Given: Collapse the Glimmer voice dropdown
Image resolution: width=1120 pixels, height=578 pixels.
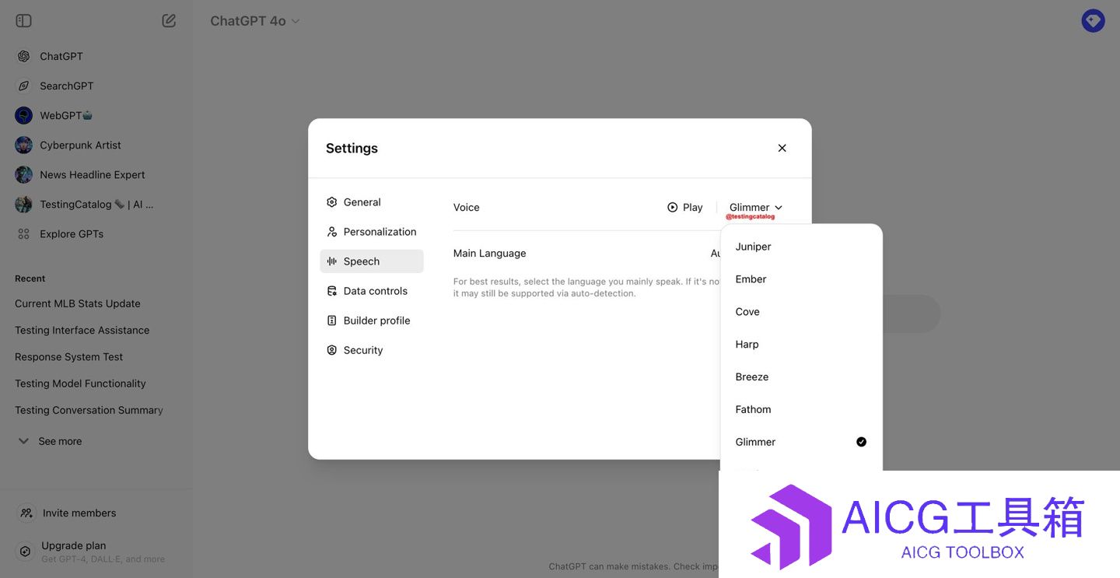Looking at the screenshot, I should (x=756, y=208).
